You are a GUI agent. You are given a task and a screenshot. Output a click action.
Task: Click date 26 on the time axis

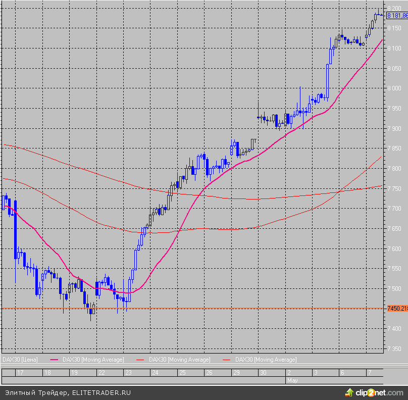pyautogui.click(x=209, y=373)
